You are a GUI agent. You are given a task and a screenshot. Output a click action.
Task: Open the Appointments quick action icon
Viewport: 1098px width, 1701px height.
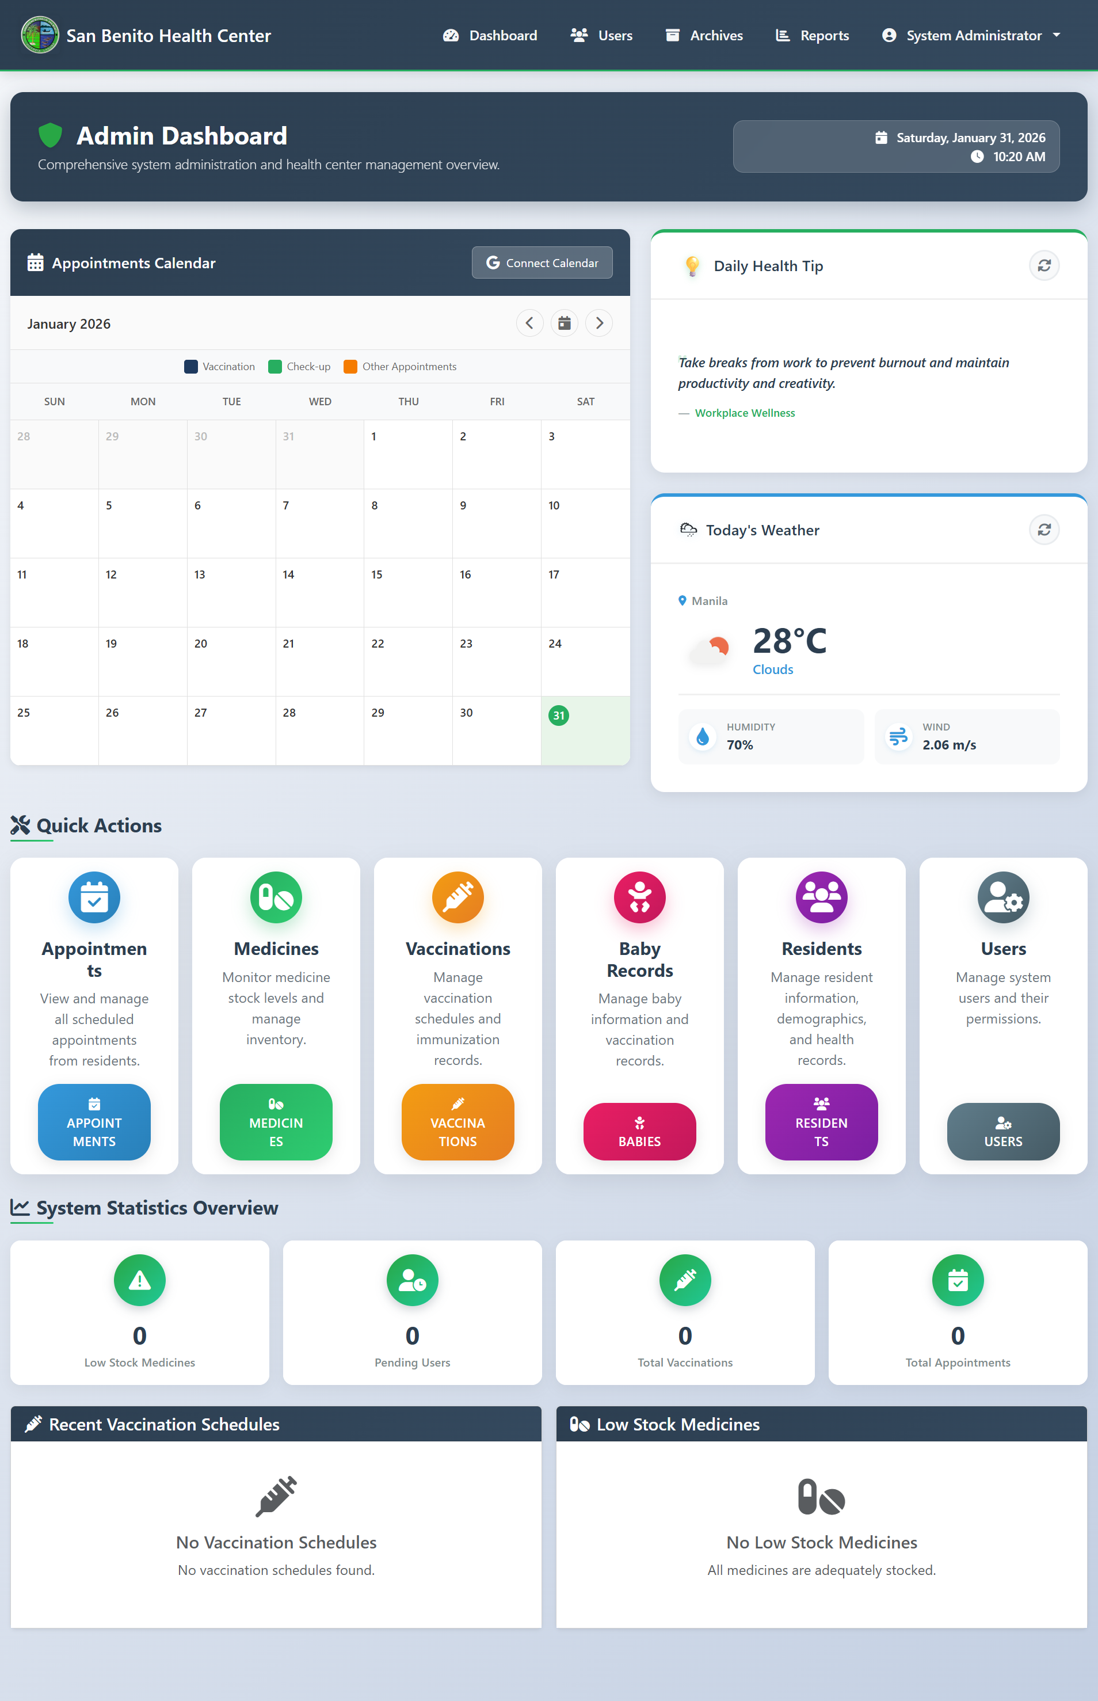pos(93,897)
